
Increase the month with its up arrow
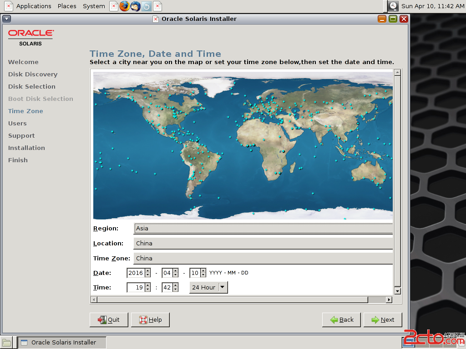point(175,271)
